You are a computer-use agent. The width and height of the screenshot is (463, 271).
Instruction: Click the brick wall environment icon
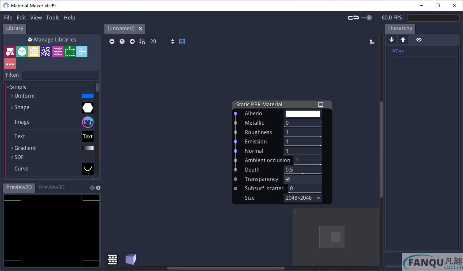[x=113, y=259]
